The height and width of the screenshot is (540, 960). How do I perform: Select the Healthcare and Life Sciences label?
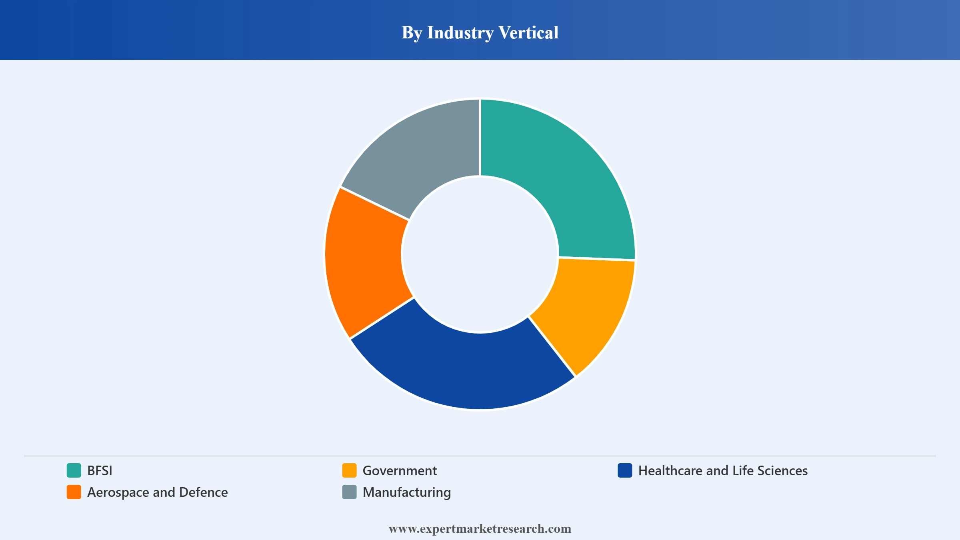(723, 471)
